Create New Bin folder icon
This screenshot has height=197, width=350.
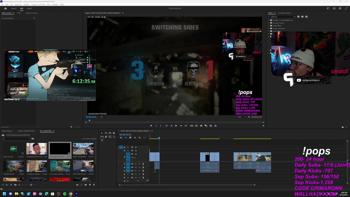(86, 185)
